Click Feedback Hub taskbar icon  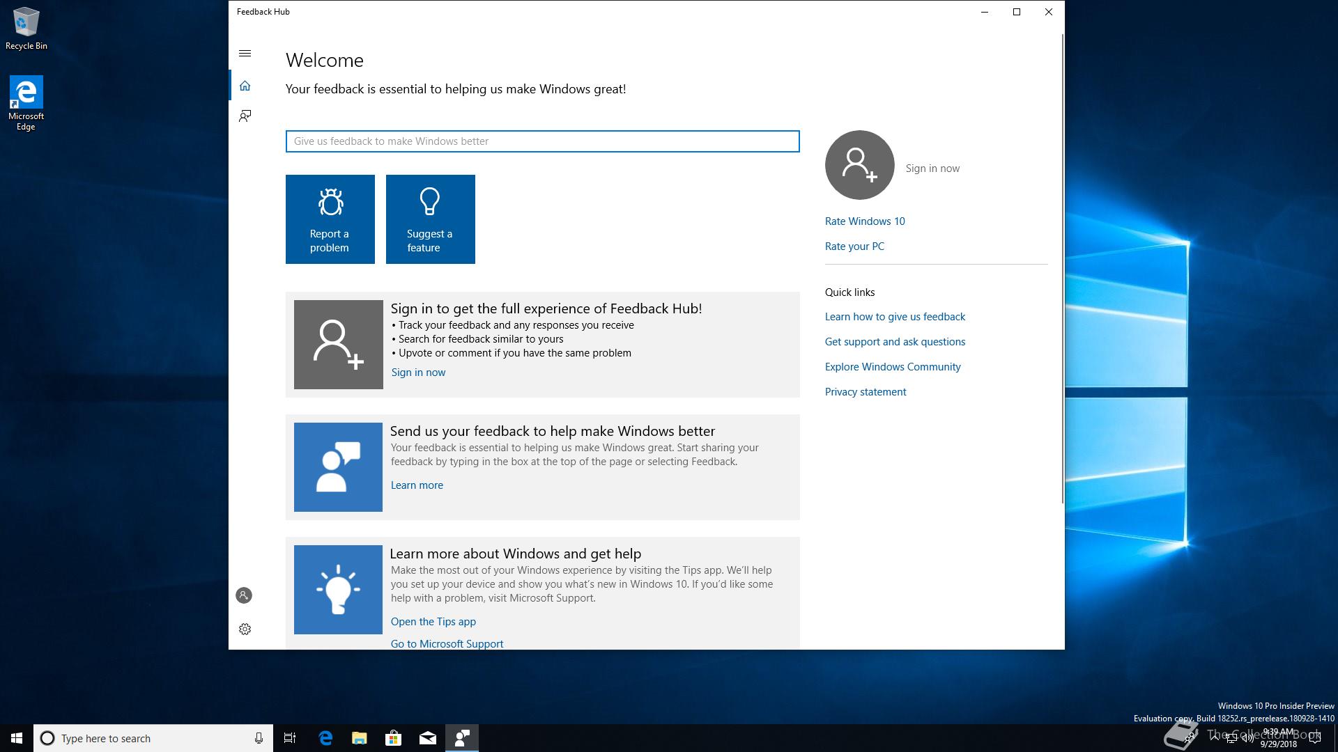pos(462,738)
